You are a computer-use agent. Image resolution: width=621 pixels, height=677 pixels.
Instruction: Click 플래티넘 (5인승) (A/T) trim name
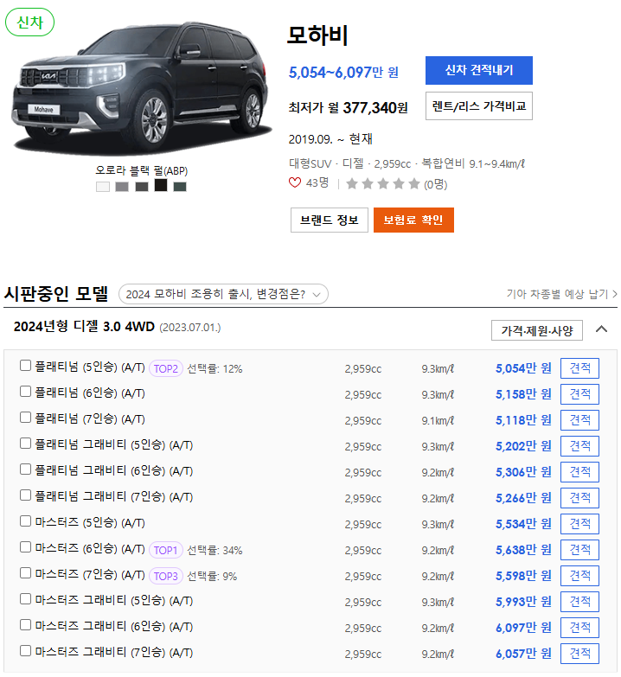90,367
